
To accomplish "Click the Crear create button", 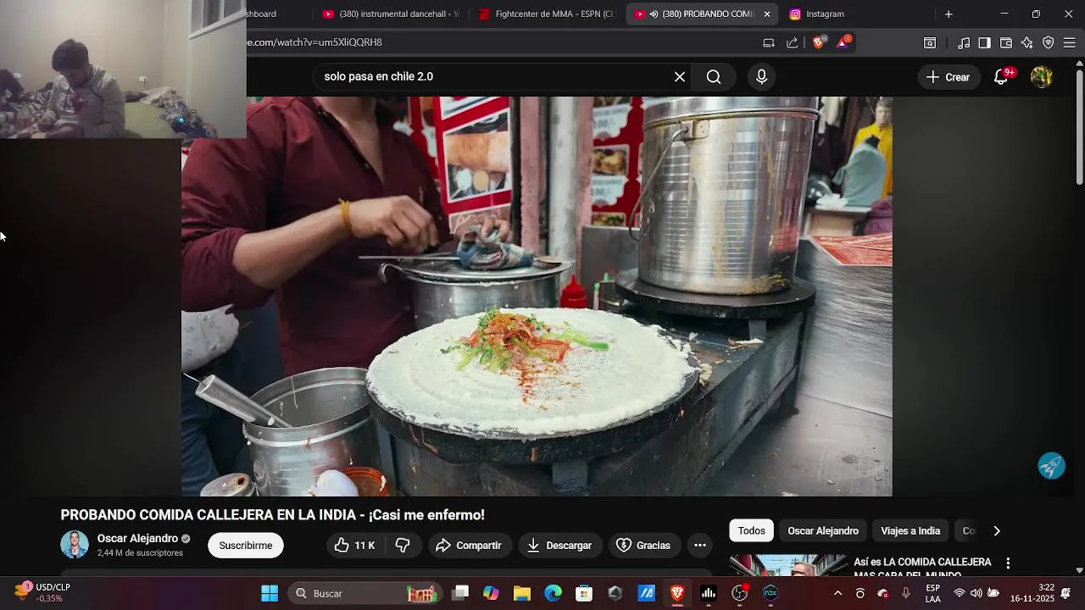I will (x=948, y=77).
